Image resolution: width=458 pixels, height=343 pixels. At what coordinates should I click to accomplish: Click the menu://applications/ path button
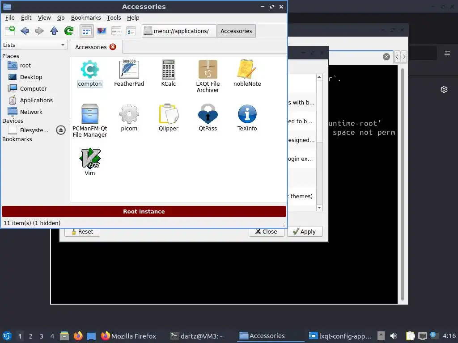point(179,31)
